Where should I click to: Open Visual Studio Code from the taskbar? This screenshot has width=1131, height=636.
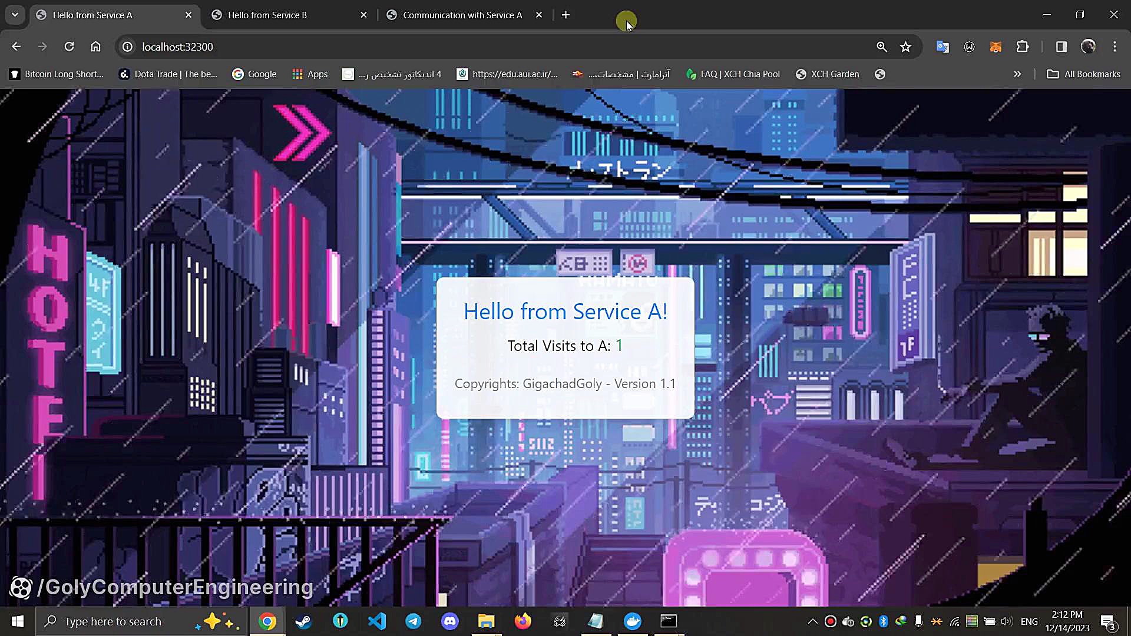click(376, 621)
